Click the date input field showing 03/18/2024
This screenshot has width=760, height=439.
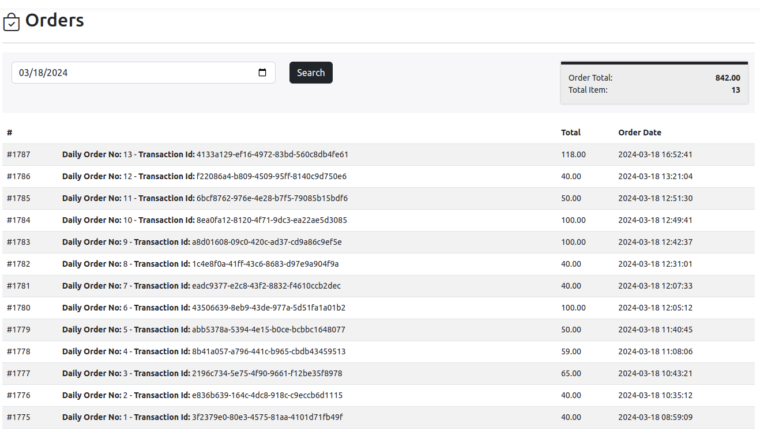click(133, 73)
